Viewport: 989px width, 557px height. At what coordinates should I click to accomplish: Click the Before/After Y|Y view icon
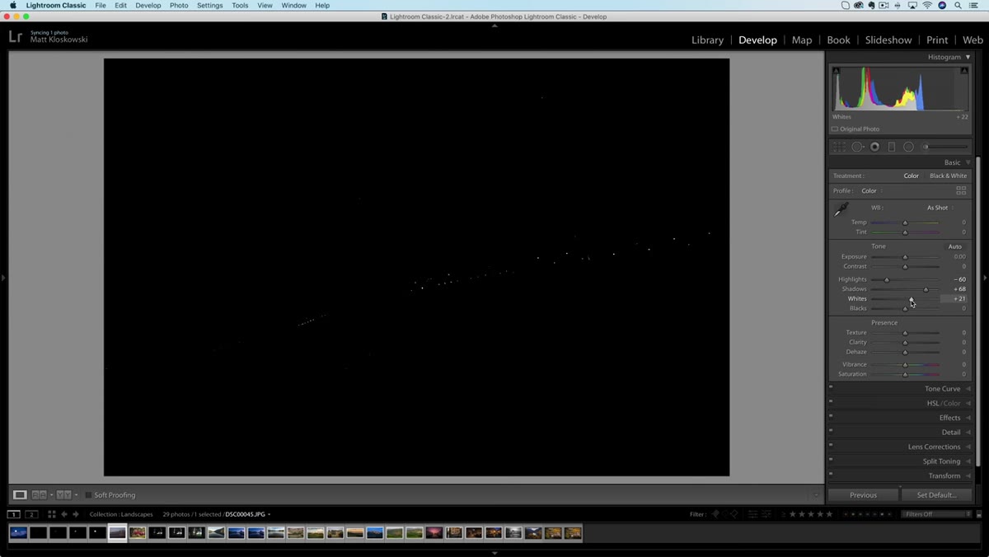[x=63, y=495]
